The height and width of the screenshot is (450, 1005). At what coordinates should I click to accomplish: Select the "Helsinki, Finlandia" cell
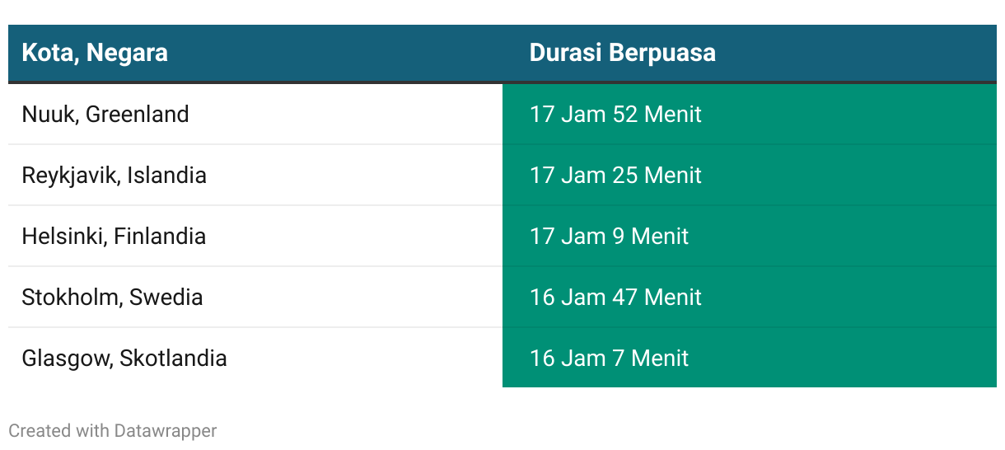(255, 236)
